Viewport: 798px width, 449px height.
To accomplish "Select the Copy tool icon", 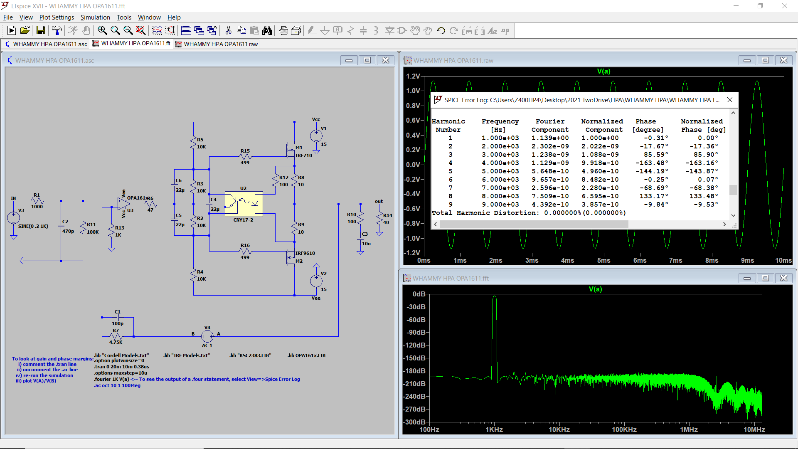I will [x=241, y=30].
